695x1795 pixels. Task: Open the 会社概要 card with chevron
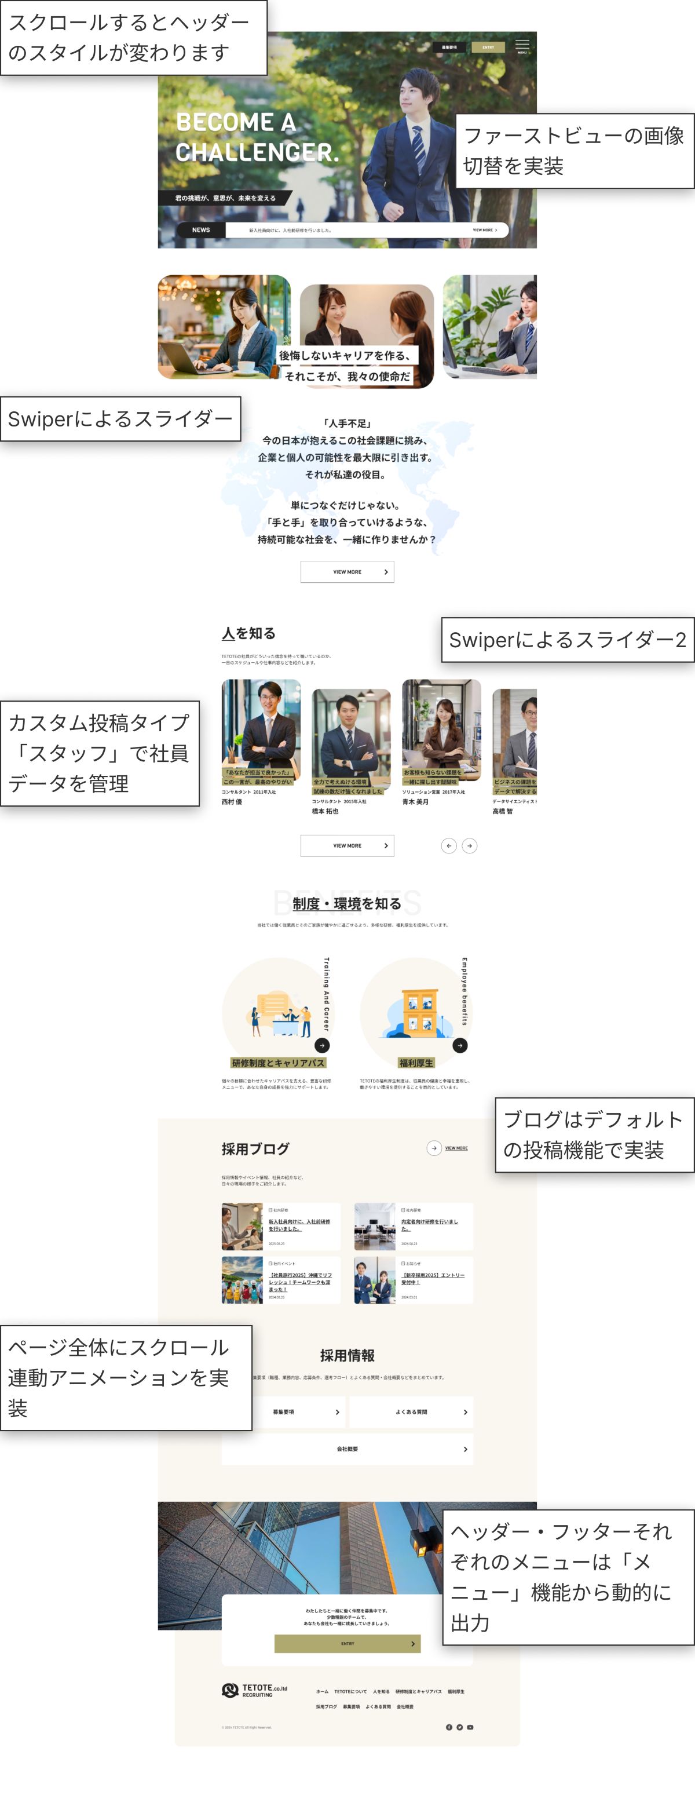(347, 1449)
